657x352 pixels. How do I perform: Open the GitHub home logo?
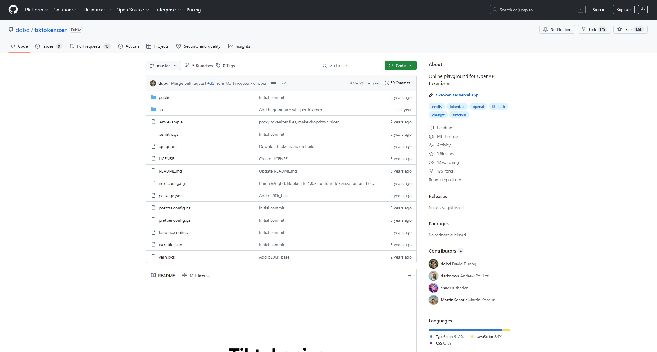click(13, 10)
